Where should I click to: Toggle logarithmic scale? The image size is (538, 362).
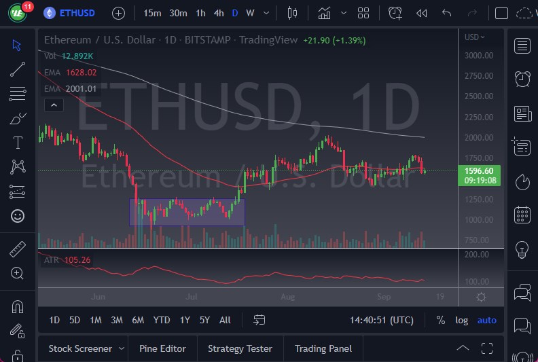point(461,320)
